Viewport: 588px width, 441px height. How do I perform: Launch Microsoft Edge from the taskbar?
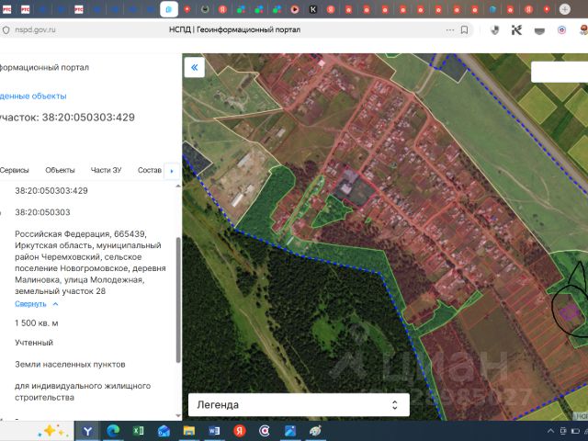(113, 431)
